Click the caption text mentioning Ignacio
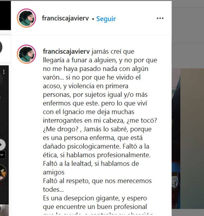The image size is (204, 216). tap(88, 112)
